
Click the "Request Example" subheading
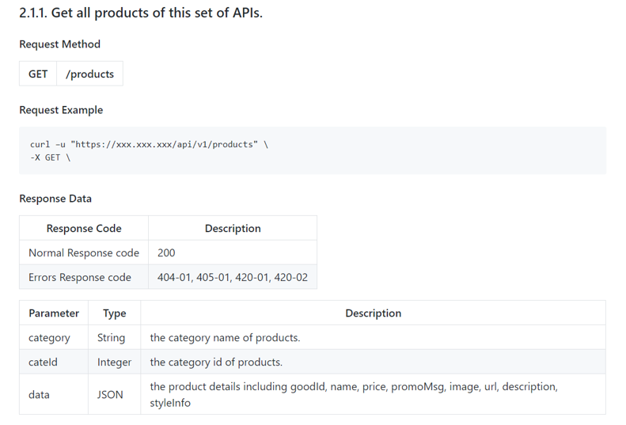coord(61,110)
